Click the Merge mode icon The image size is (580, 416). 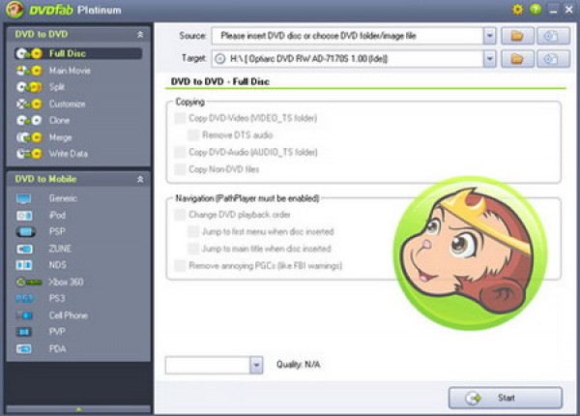click(x=30, y=137)
